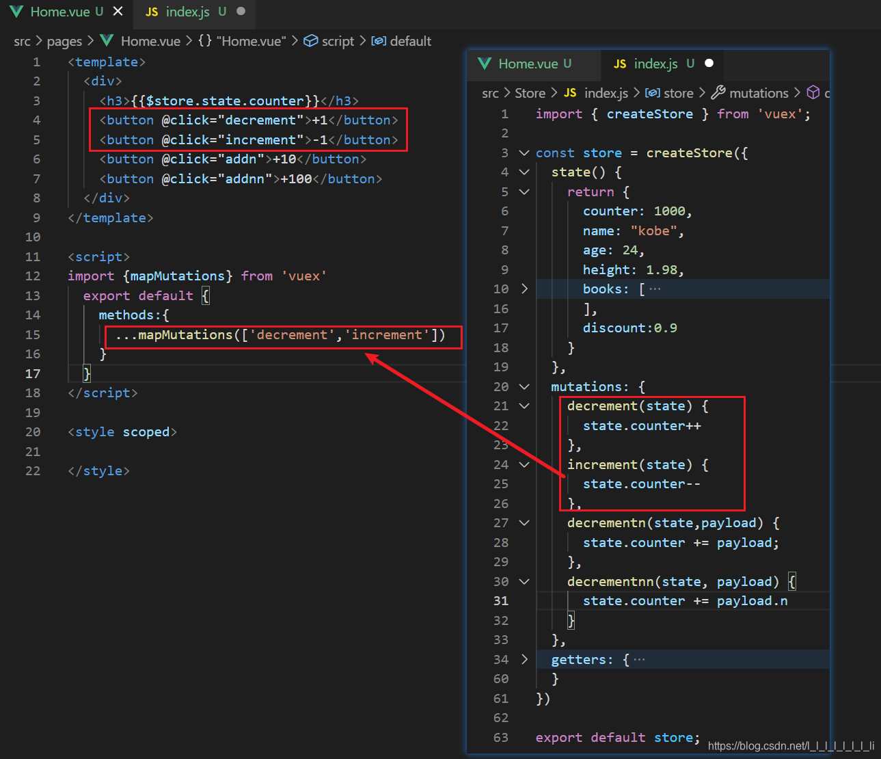The image size is (881, 759).
Task: Open 'Home.vue' file breadcrumb segment
Action: pyautogui.click(x=150, y=41)
